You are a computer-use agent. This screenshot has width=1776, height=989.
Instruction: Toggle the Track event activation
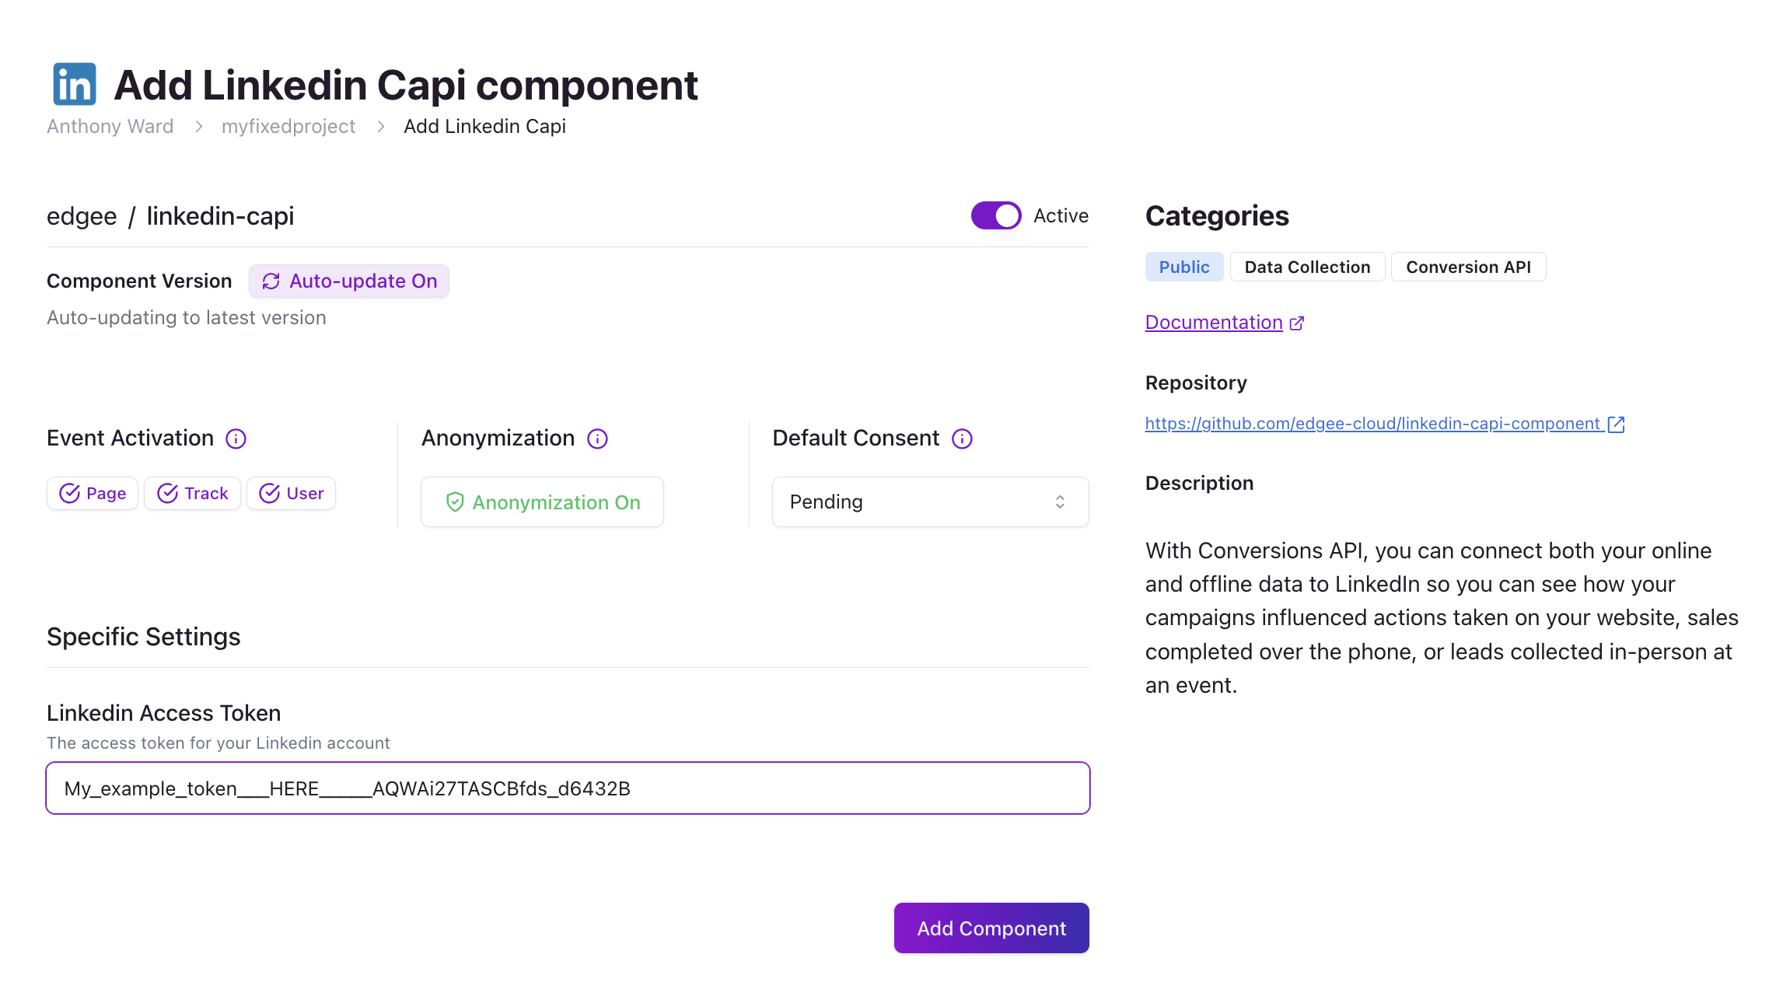click(192, 494)
